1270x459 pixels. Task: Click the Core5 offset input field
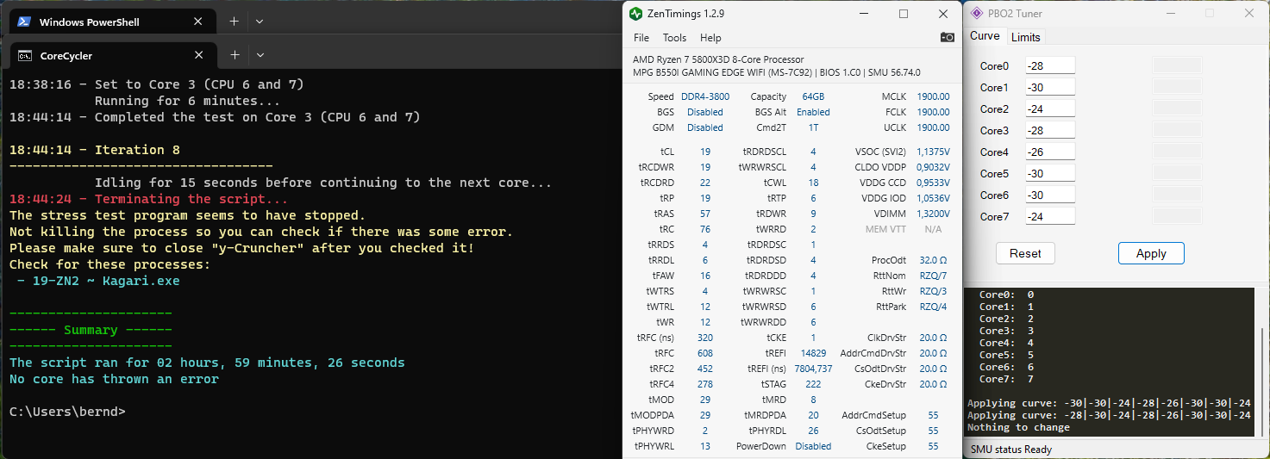pyautogui.click(x=1050, y=173)
